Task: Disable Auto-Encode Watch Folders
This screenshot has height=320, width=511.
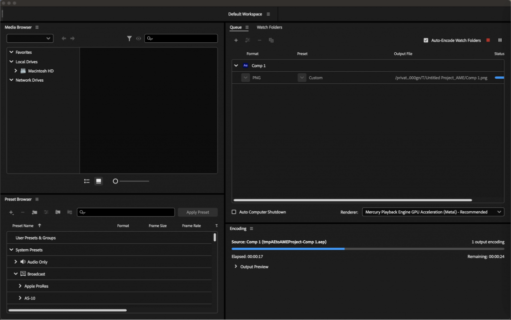Action: [x=426, y=40]
